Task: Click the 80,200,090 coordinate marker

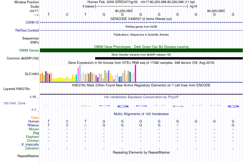Action: click(124, 11)
